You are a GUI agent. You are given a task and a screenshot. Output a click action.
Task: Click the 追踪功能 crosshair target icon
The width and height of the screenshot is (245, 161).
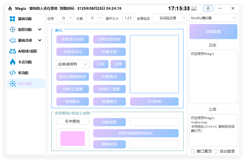[12, 29]
